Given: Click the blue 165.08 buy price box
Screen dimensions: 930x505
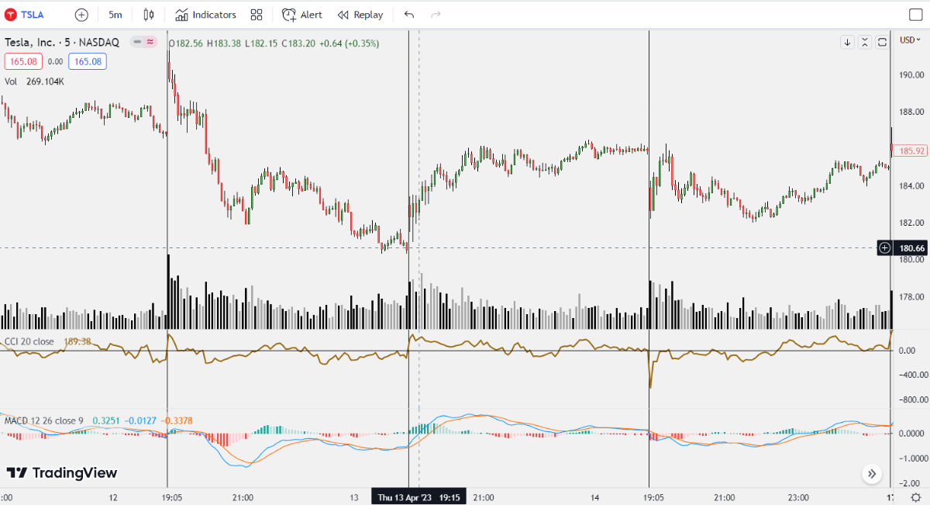Looking at the screenshot, I should click(88, 62).
